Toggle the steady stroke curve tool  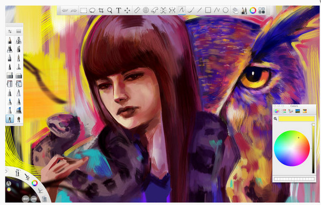[x=191, y=10]
